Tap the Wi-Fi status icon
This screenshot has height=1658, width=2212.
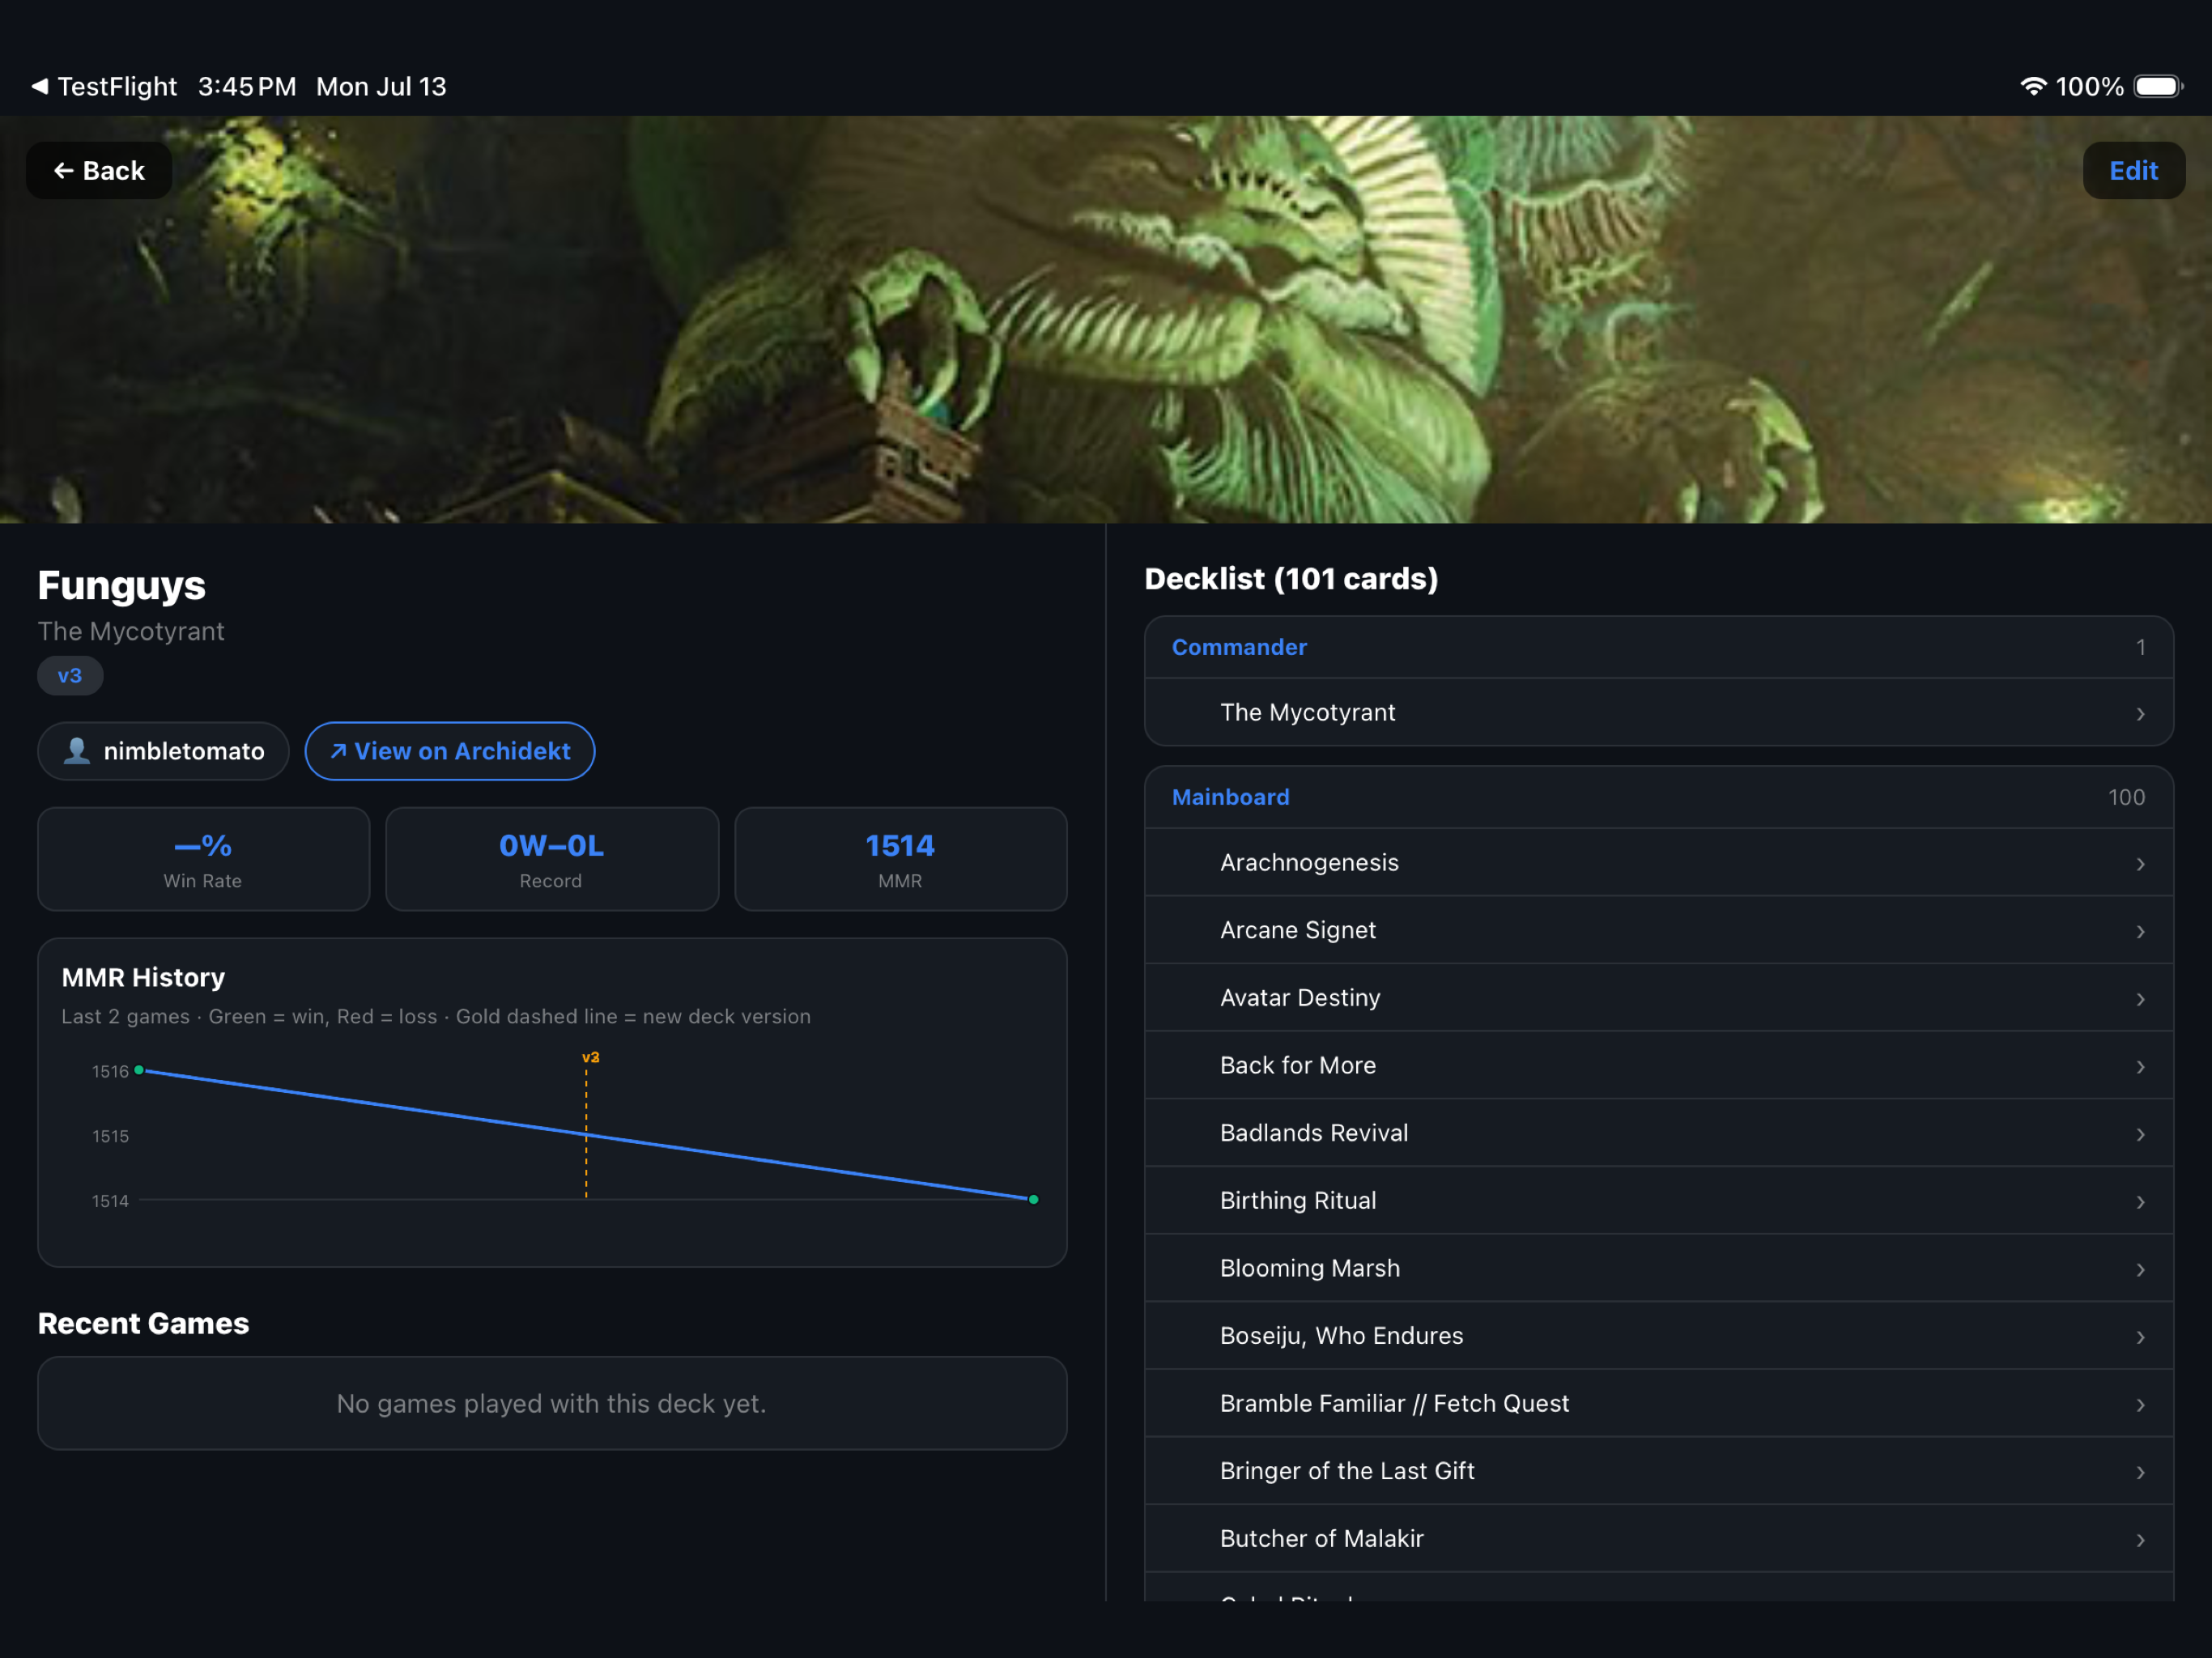tap(2033, 86)
